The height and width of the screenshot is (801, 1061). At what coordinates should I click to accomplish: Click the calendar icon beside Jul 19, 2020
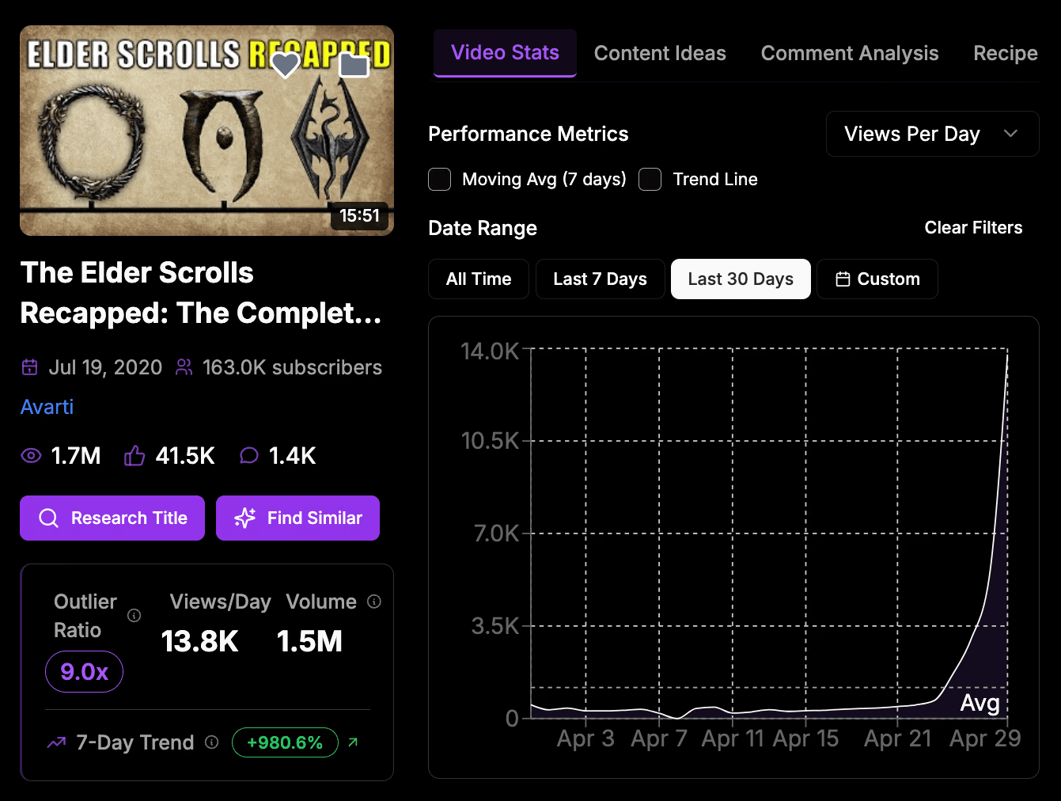[x=29, y=367]
